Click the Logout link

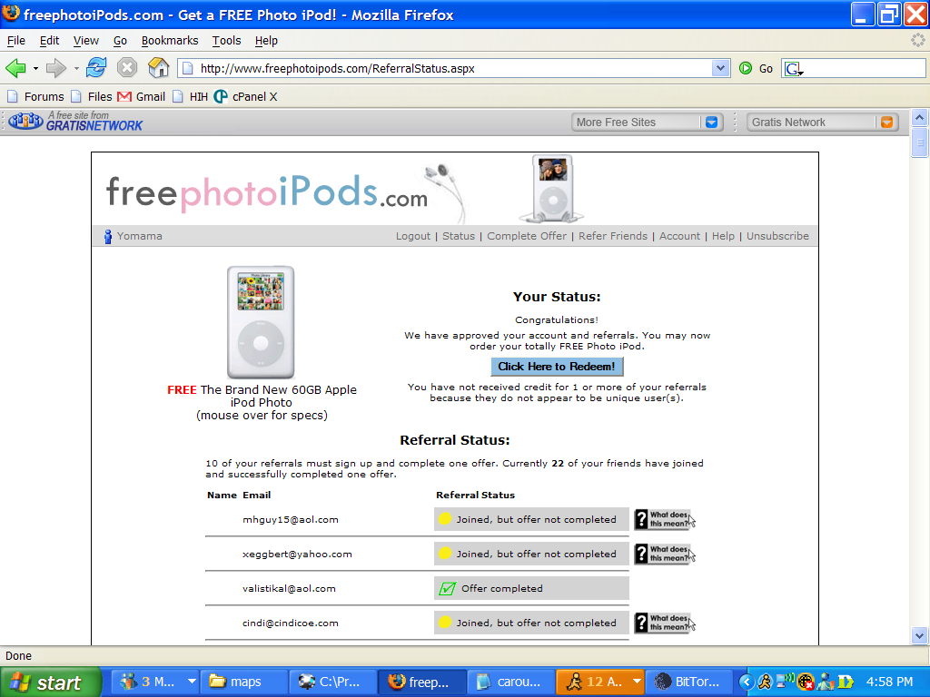click(x=413, y=236)
